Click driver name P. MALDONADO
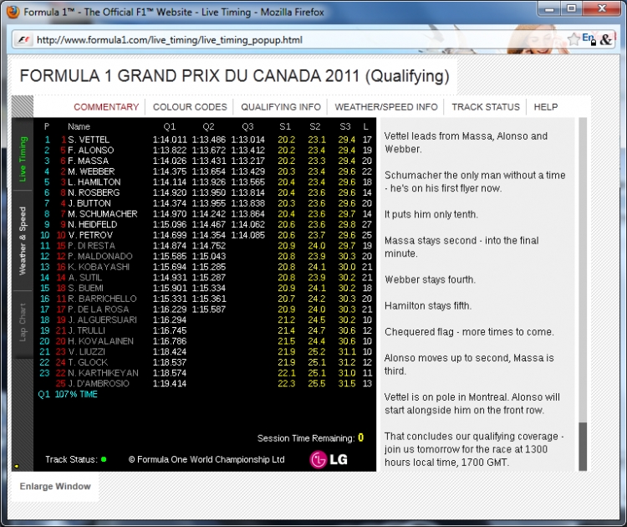 [x=100, y=256]
